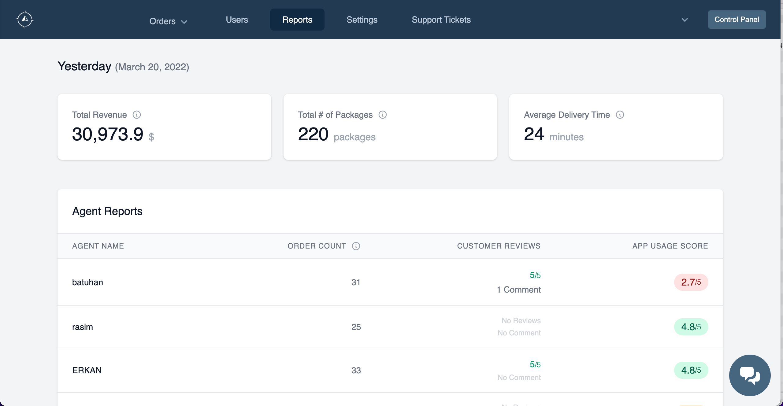Select the agent named rasim
The height and width of the screenshot is (406, 783).
(x=82, y=327)
